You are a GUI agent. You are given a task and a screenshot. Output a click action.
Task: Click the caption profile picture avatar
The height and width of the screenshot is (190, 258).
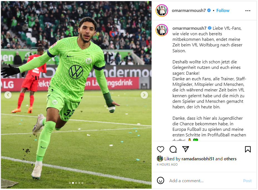click(162, 30)
